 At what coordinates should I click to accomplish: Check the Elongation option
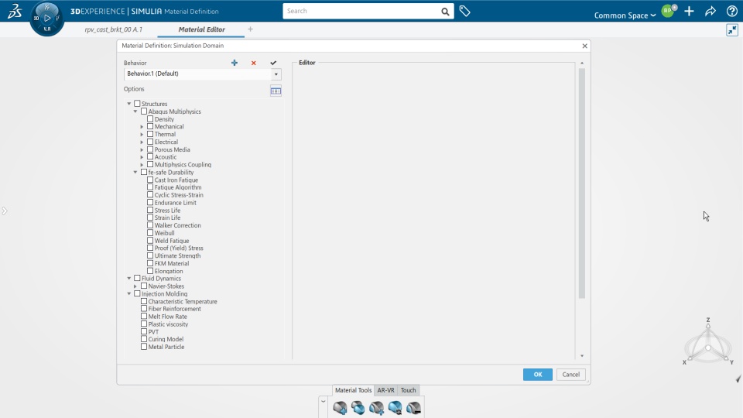click(150, 271)
